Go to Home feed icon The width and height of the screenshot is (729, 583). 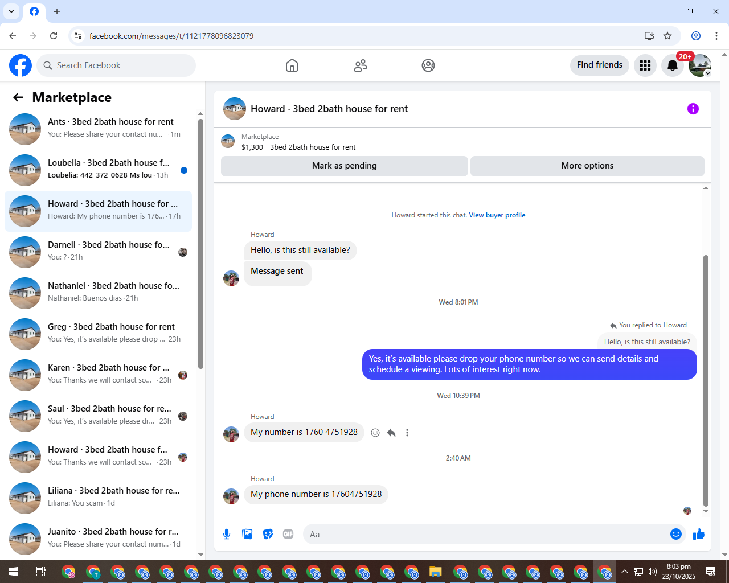point(292,65)
